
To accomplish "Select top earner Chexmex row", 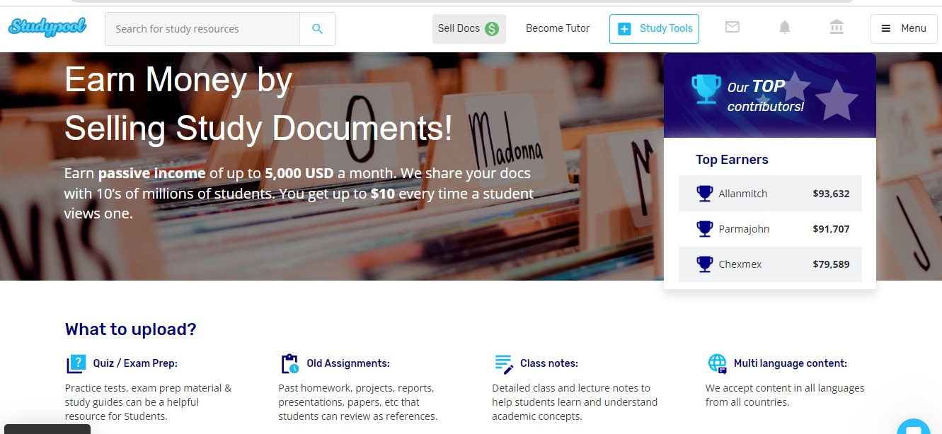I will [770, 264].
